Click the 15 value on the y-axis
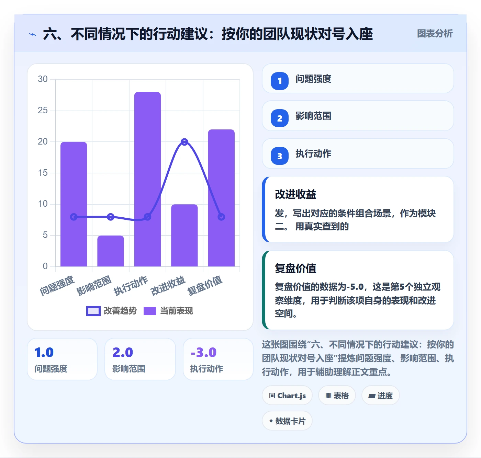Screen dimensions: 481x458 pos(43,173)
